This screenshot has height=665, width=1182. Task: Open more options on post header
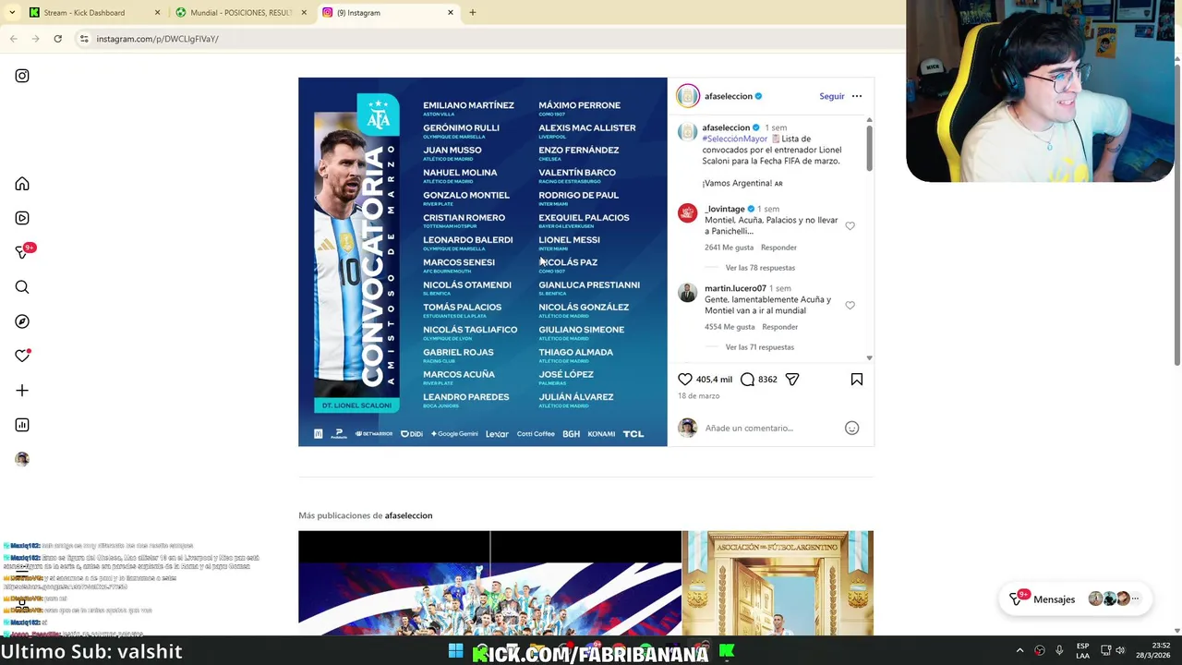857,96
